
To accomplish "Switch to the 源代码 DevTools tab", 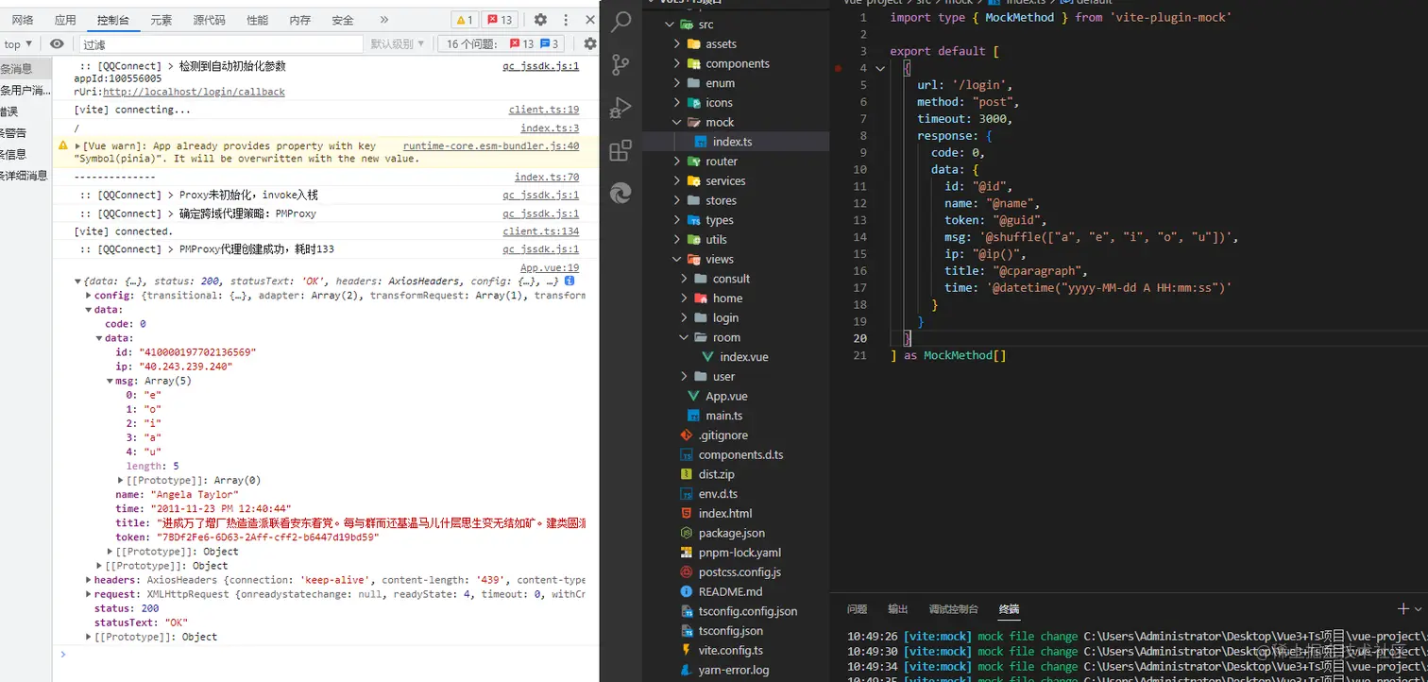I will 209,20.
